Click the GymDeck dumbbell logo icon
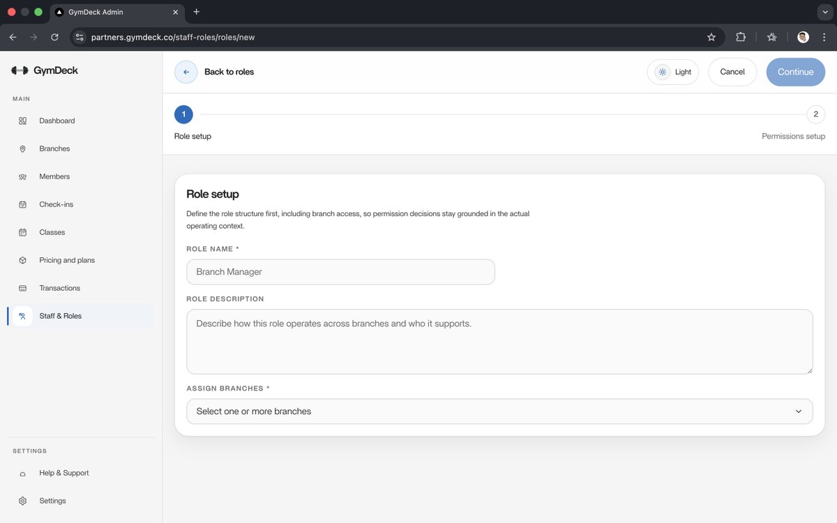Screen dimensions: 837x523 (x=20, y=70)
